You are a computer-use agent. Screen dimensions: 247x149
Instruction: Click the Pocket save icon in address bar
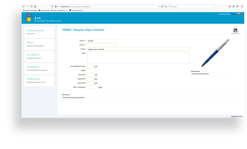(162, 6)
